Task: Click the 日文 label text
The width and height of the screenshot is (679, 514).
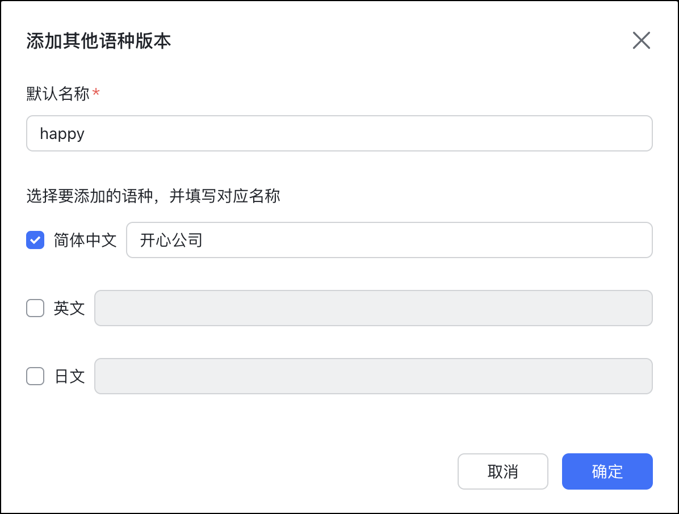Action: pos(69,376)
